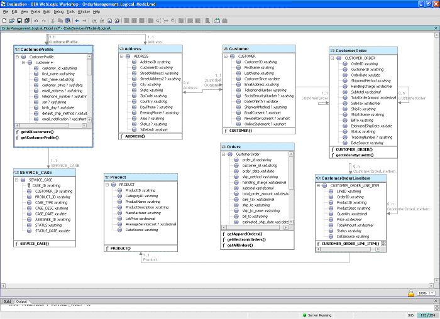The image size is (440, 319).
Task: Click the Redo toolbar icon
Action: pyautogui.click(x=44, y=21)
